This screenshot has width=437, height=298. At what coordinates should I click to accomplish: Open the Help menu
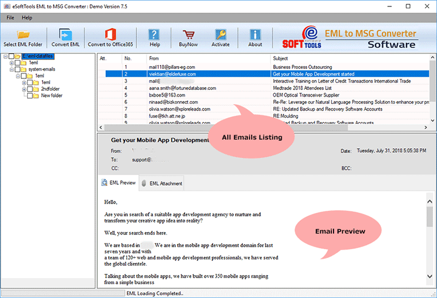click(27, 18)
